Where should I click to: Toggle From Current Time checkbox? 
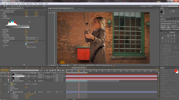(161, 29)
